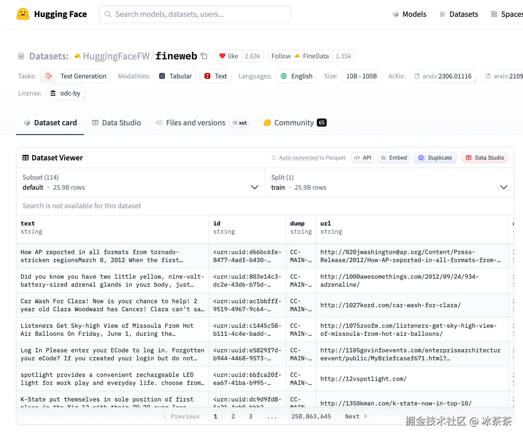
Task: Switch to the Data Studio tab
Action: click(x=116, y=123)
